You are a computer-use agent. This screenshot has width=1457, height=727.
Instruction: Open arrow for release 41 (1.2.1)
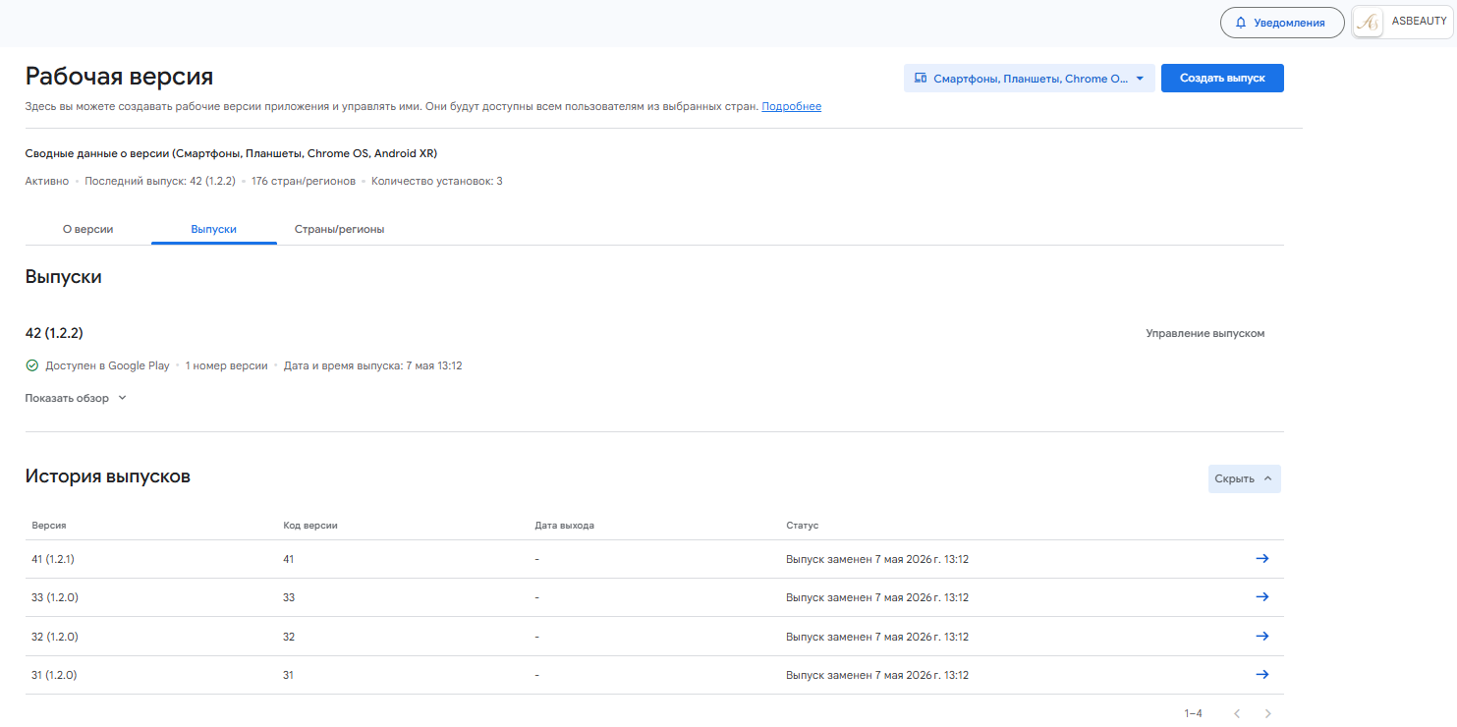point(1262,558)
